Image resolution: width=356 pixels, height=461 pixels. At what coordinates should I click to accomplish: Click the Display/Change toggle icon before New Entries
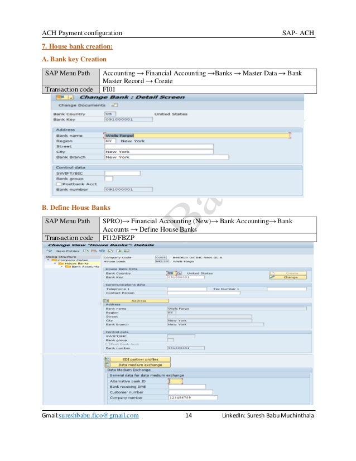[49, 251]
